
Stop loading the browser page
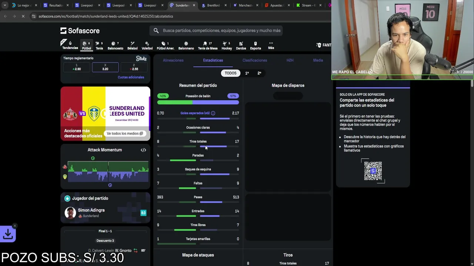click(x=23, y=16)
